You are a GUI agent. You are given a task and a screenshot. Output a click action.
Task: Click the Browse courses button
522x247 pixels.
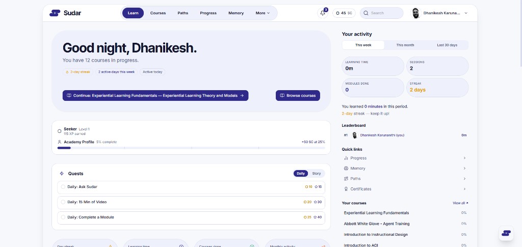tap(298, 95)
